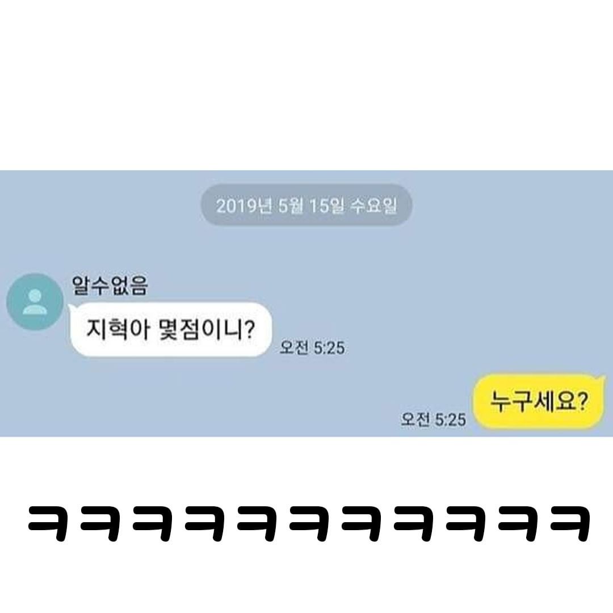
Task: Click the last ㅋ in the caption row
Action: point(570,523)
